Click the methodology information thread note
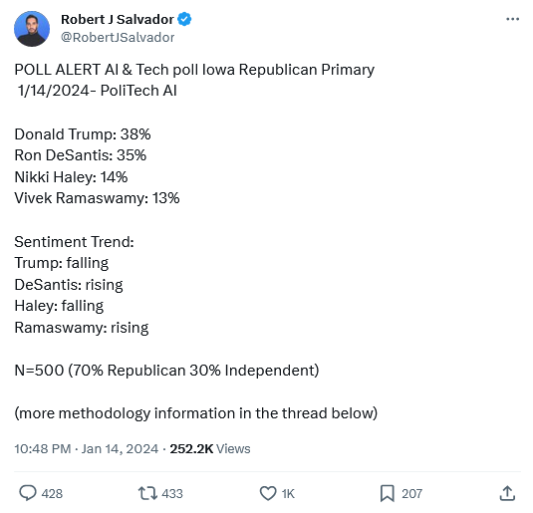Viewport: 533px width, 513px height. point(196,413)
